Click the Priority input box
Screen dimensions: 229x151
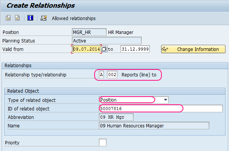103,143
